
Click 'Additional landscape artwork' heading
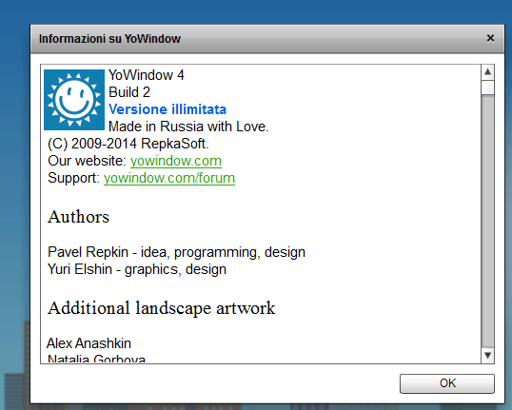[x=161, y=308]
